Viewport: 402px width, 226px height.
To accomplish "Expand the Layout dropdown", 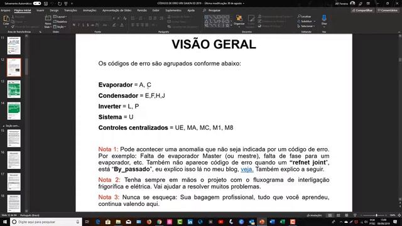I will [60, 17].
